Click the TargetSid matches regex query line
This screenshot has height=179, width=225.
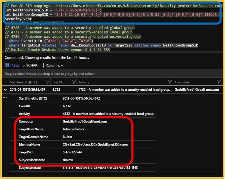tap(102, 45)
